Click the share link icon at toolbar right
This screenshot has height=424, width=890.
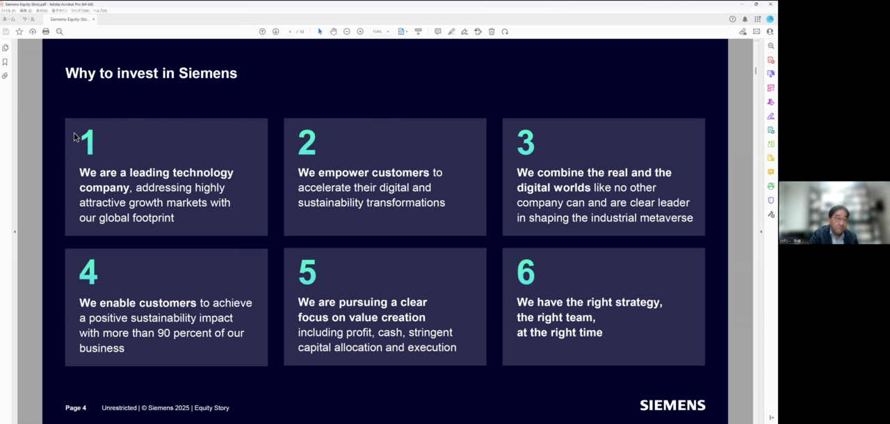pyautogui.click(x=743, y=31)
